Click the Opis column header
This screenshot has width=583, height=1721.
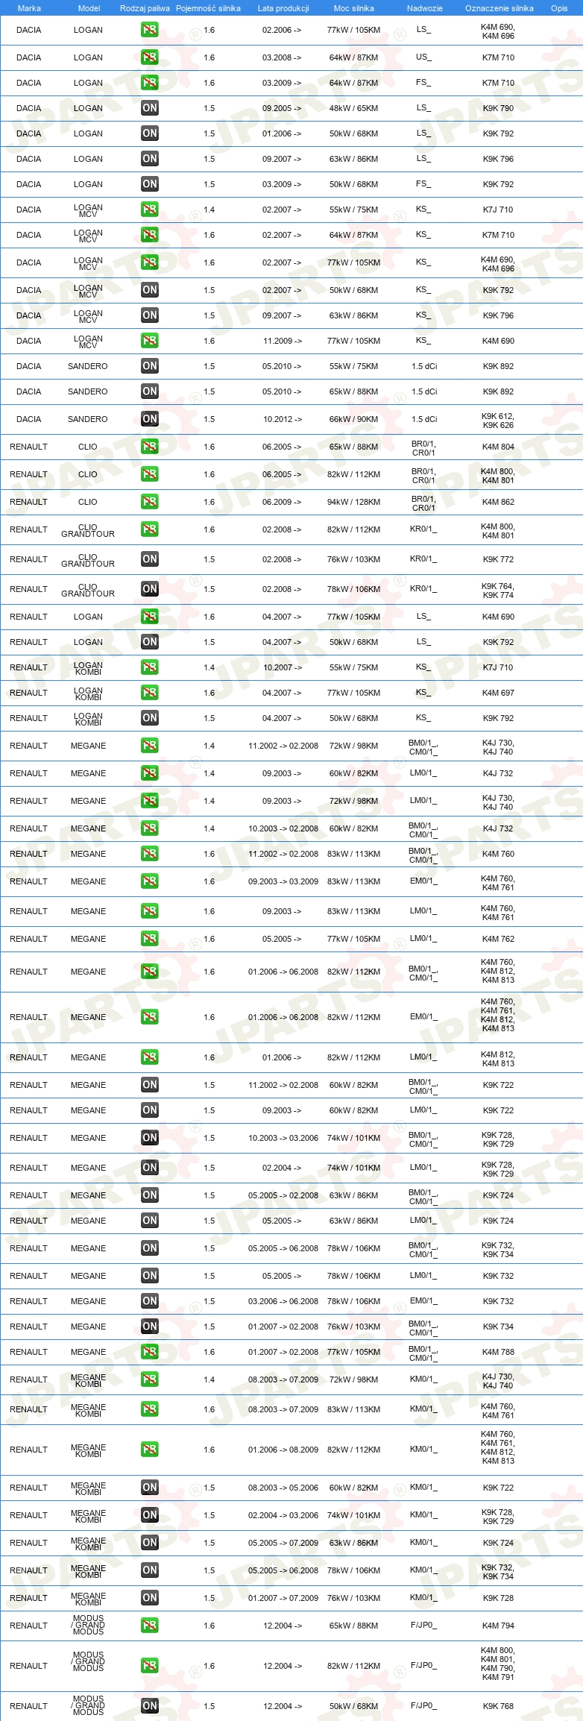tap(559, 8)
